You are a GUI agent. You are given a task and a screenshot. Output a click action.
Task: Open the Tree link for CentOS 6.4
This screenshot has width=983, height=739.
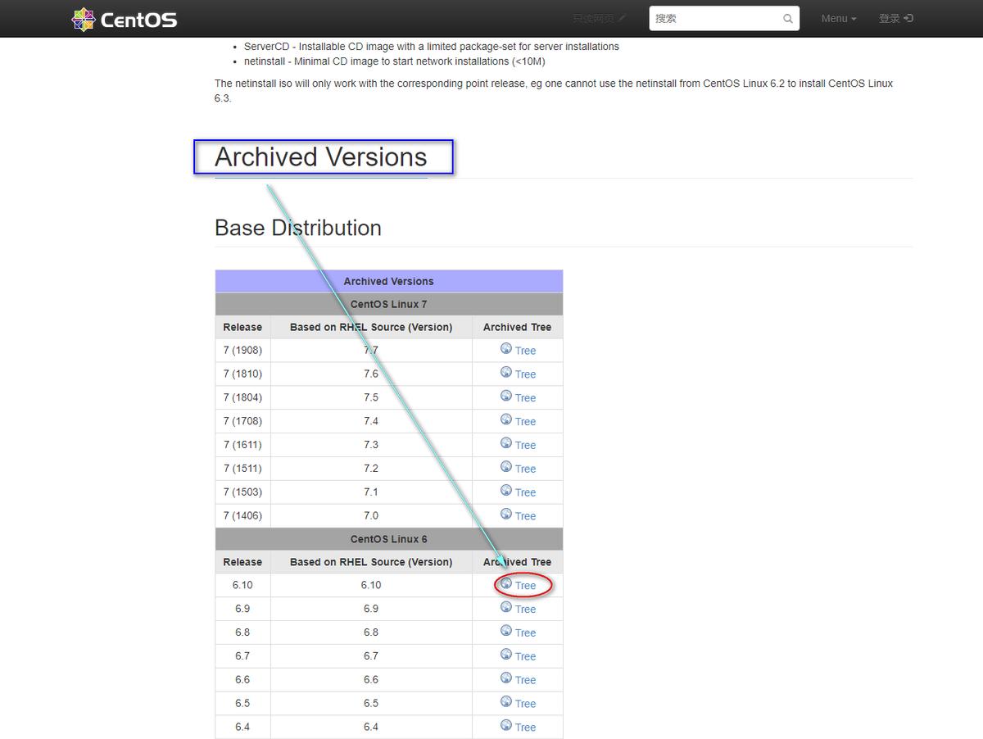point(525,728)
